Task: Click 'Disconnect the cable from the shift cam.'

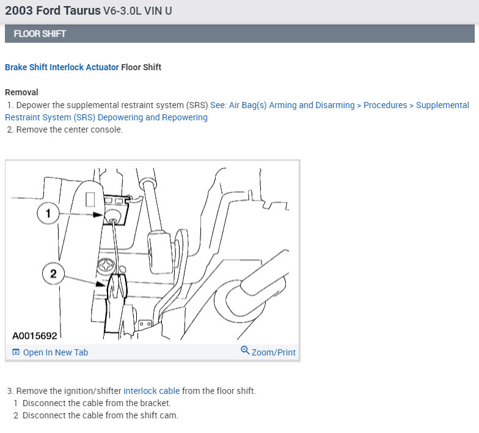Action: 100,415
